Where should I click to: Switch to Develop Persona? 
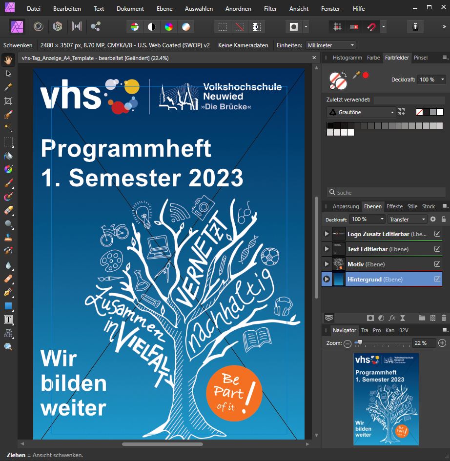[x=58, y=26]
